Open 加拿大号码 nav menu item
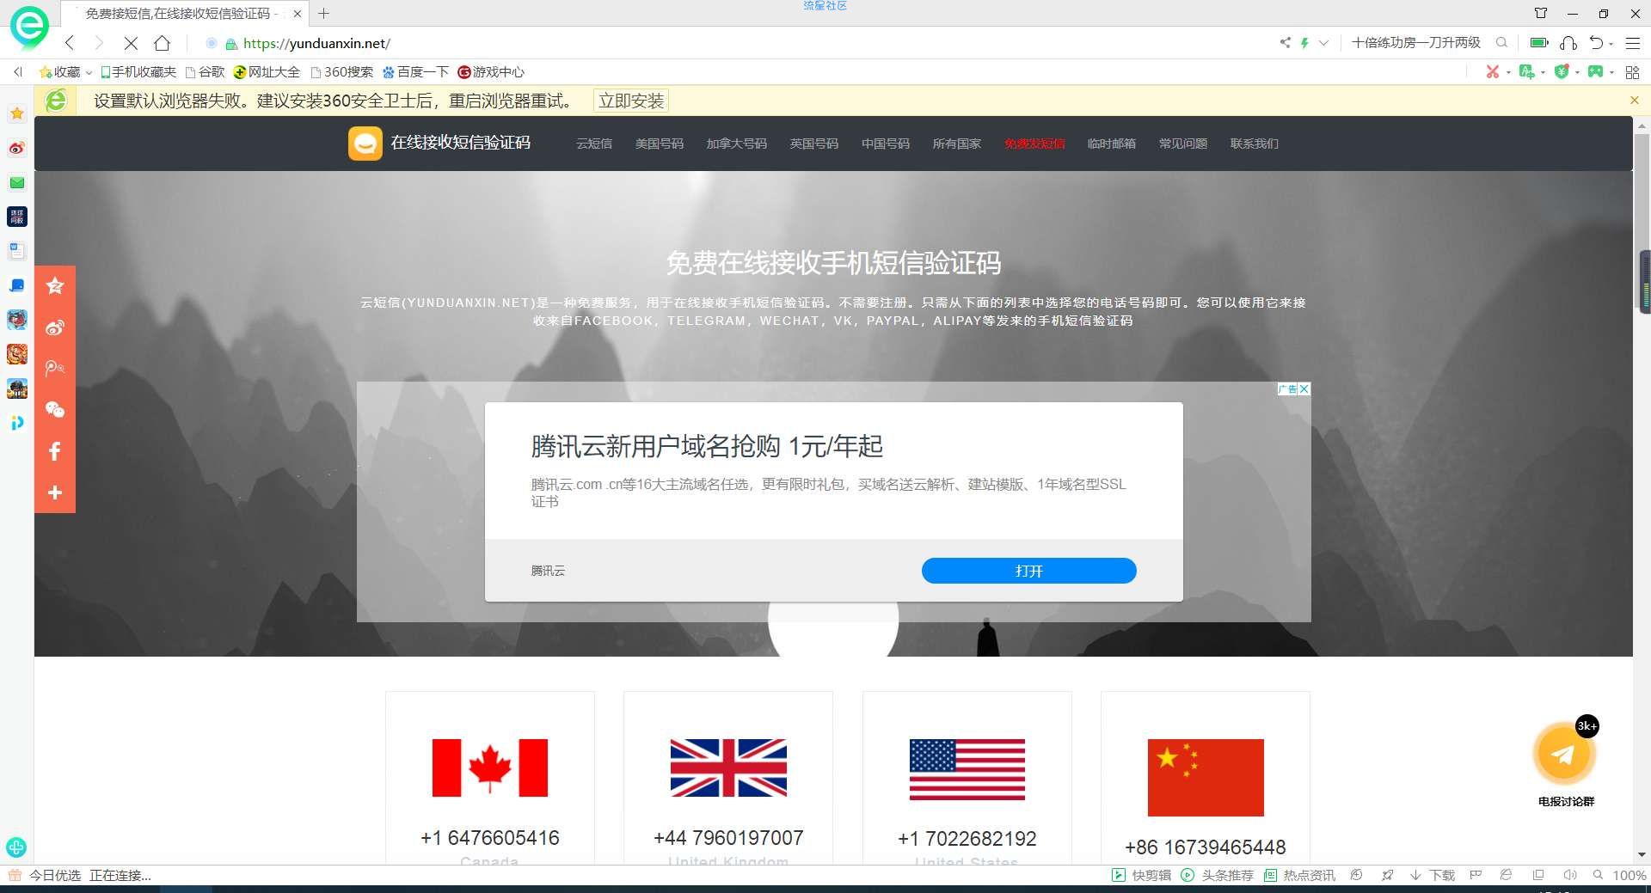 coord(737,144)
